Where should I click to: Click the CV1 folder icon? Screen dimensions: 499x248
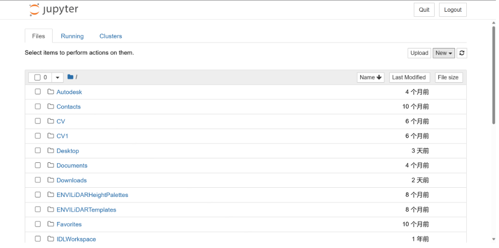(51, 136)
